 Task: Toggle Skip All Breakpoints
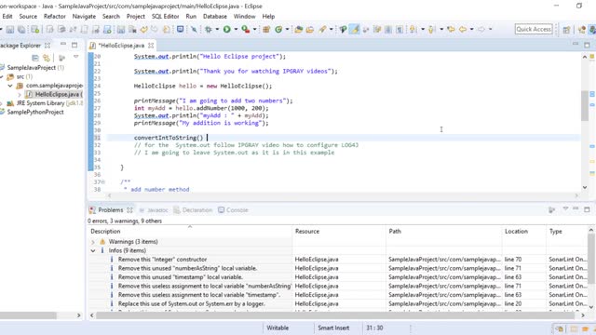coord(194,29)
